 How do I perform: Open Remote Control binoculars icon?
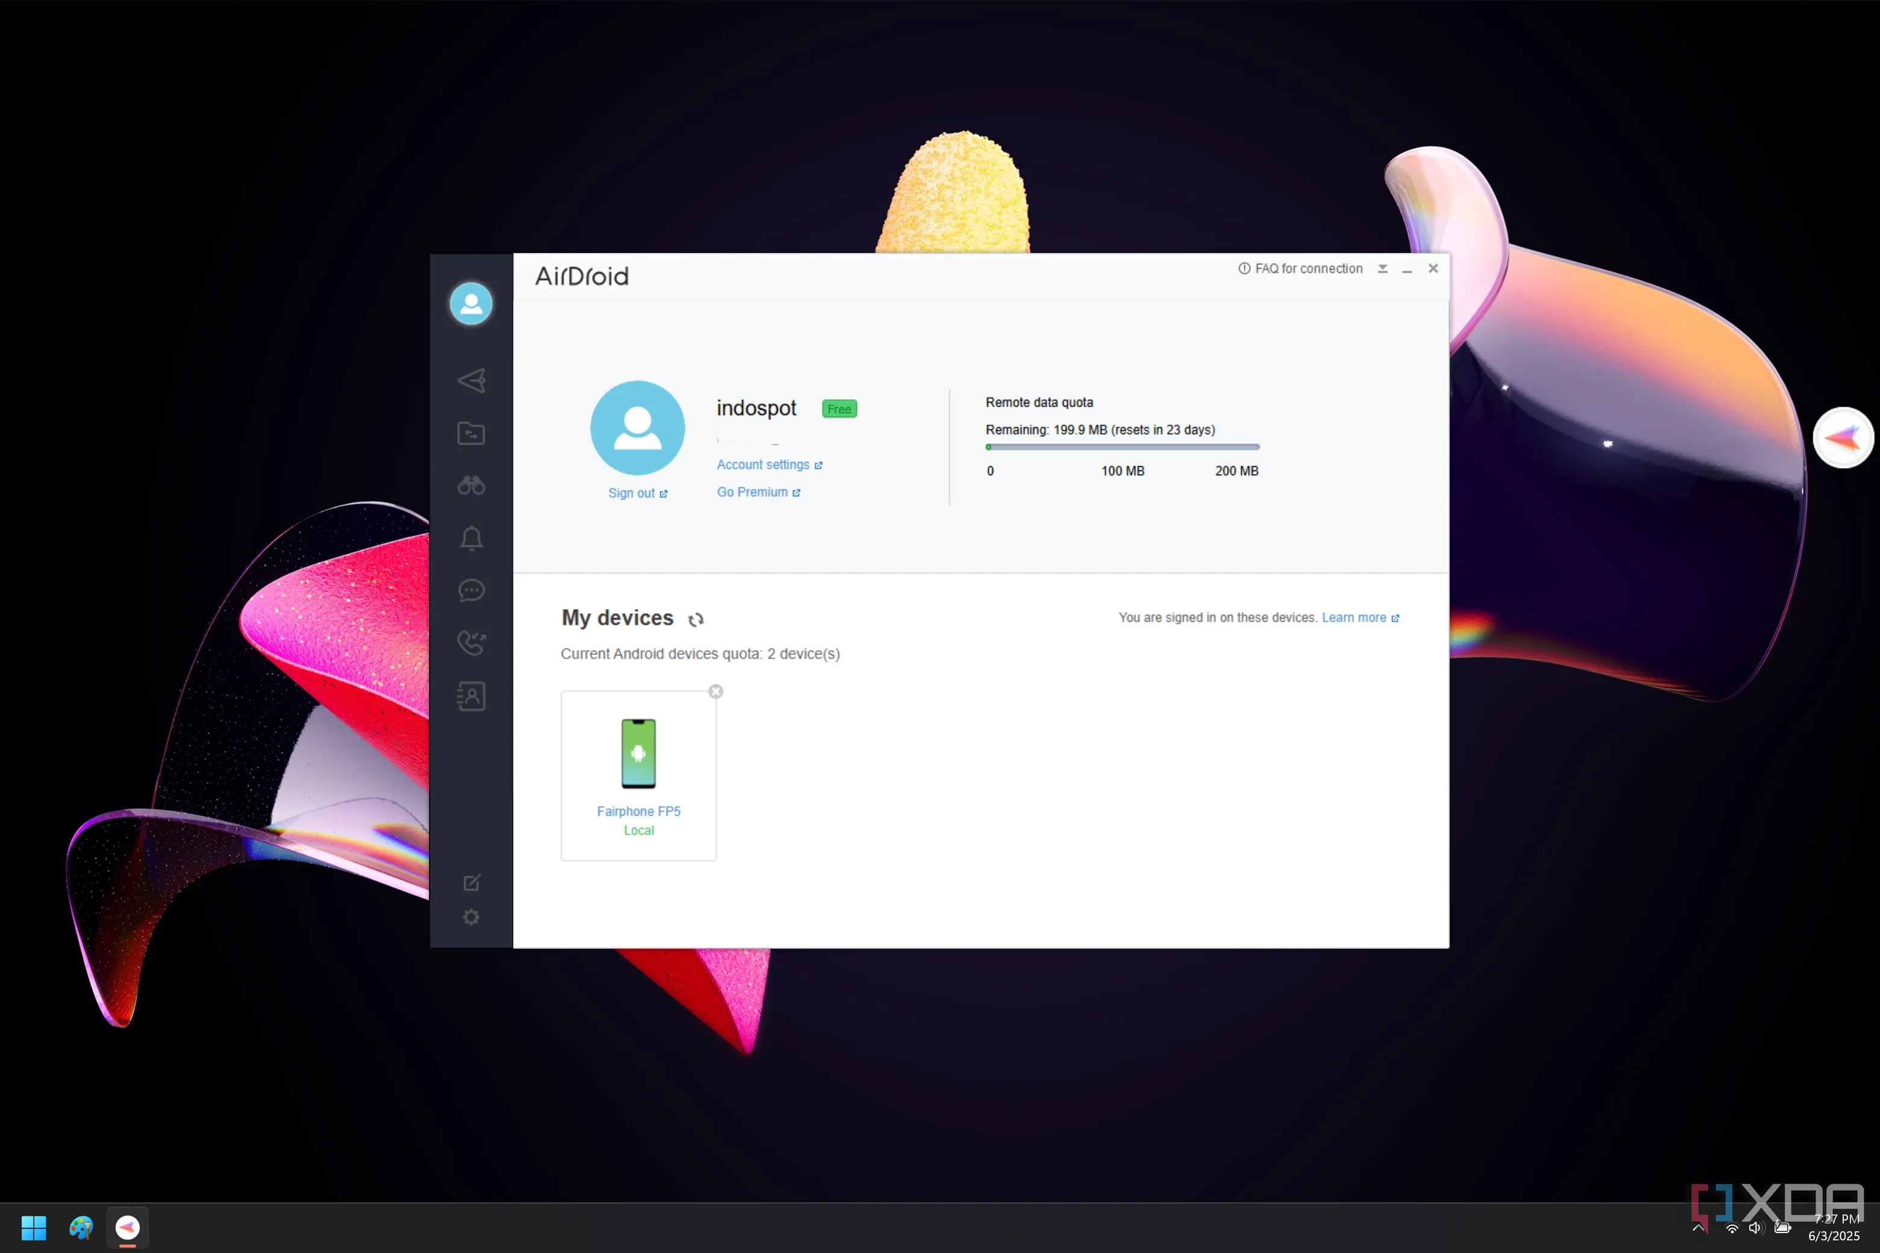(472, 485)
